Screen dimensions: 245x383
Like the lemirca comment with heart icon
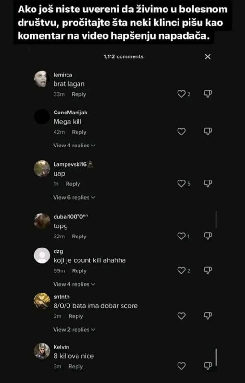(181, 94)
